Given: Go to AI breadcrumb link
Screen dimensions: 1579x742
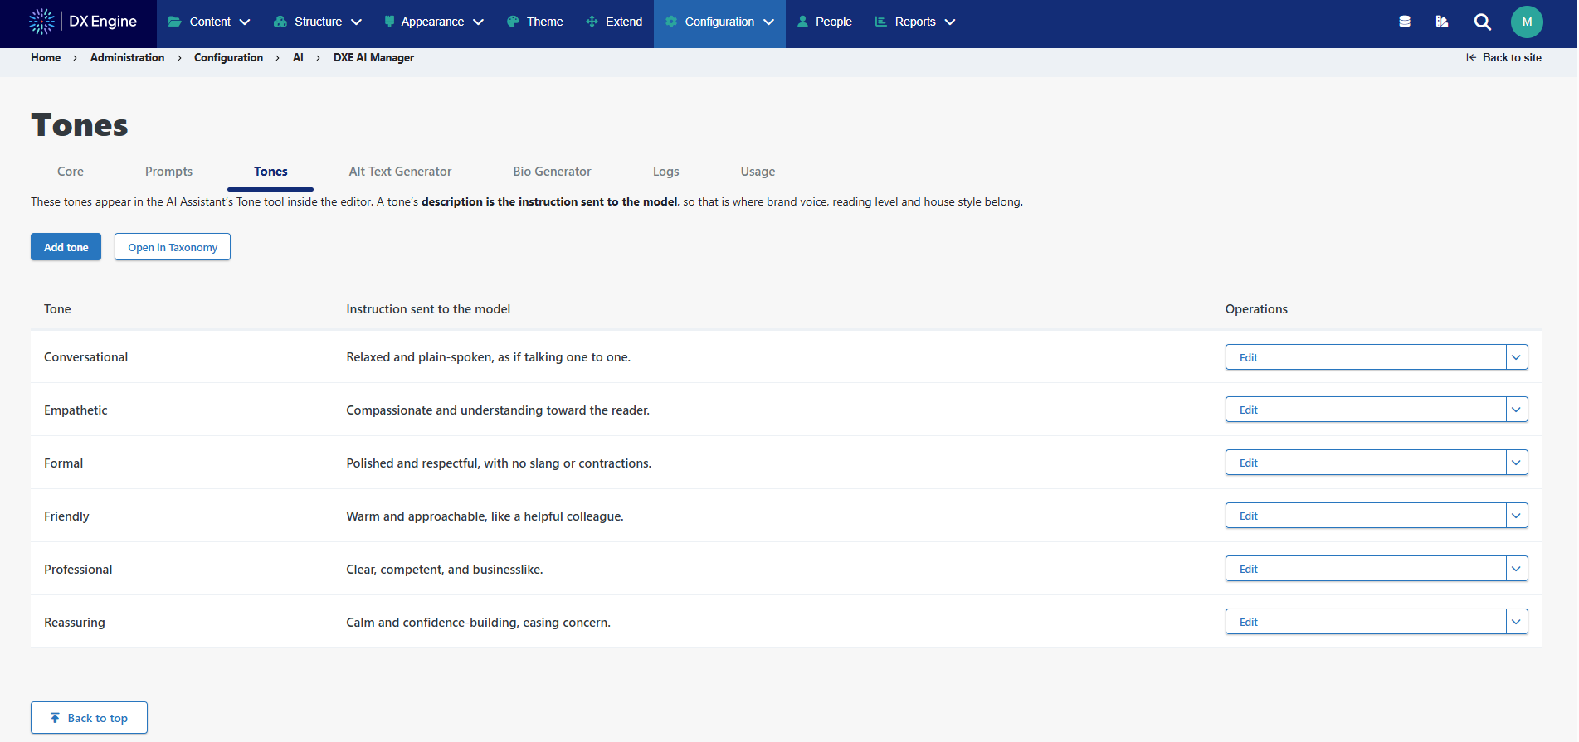Looking at the screenshot, I should point(298,57).
